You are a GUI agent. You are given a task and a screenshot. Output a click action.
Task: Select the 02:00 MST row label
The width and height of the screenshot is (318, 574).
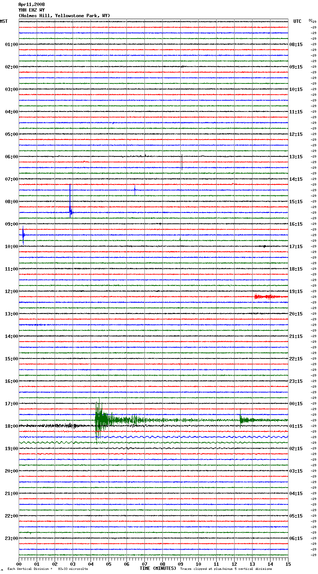12,67
